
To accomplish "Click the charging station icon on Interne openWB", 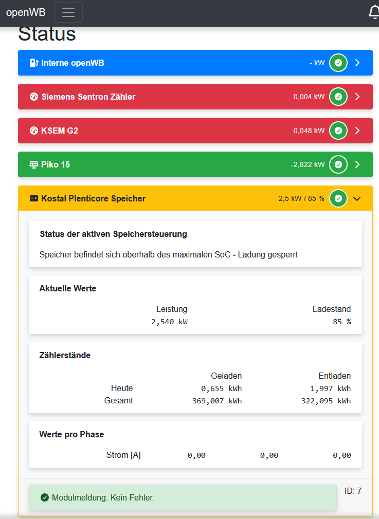I will click(x=34, y=63).
